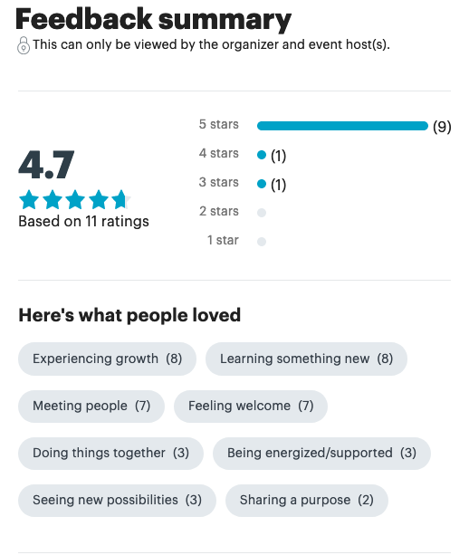The image size is (469, 555).
Task: Click the lock privacy icon
Action: pyautogui.click(x=24, y=45)
